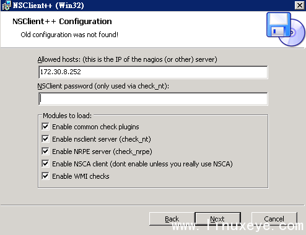Click the 'NSClient++ Configuration' heading
This screenshot has height=235, width=306.
pos(62,22)
